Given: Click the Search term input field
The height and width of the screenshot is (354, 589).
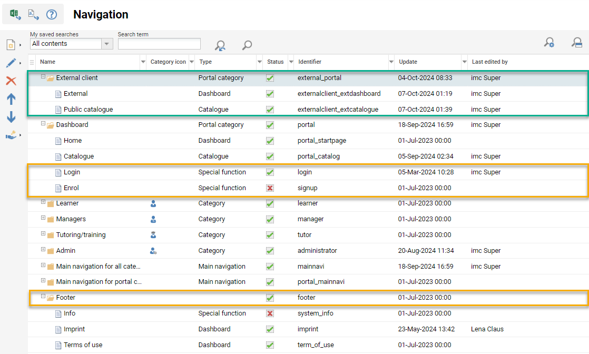Looking at the screenshot, I should pos(159,44).
